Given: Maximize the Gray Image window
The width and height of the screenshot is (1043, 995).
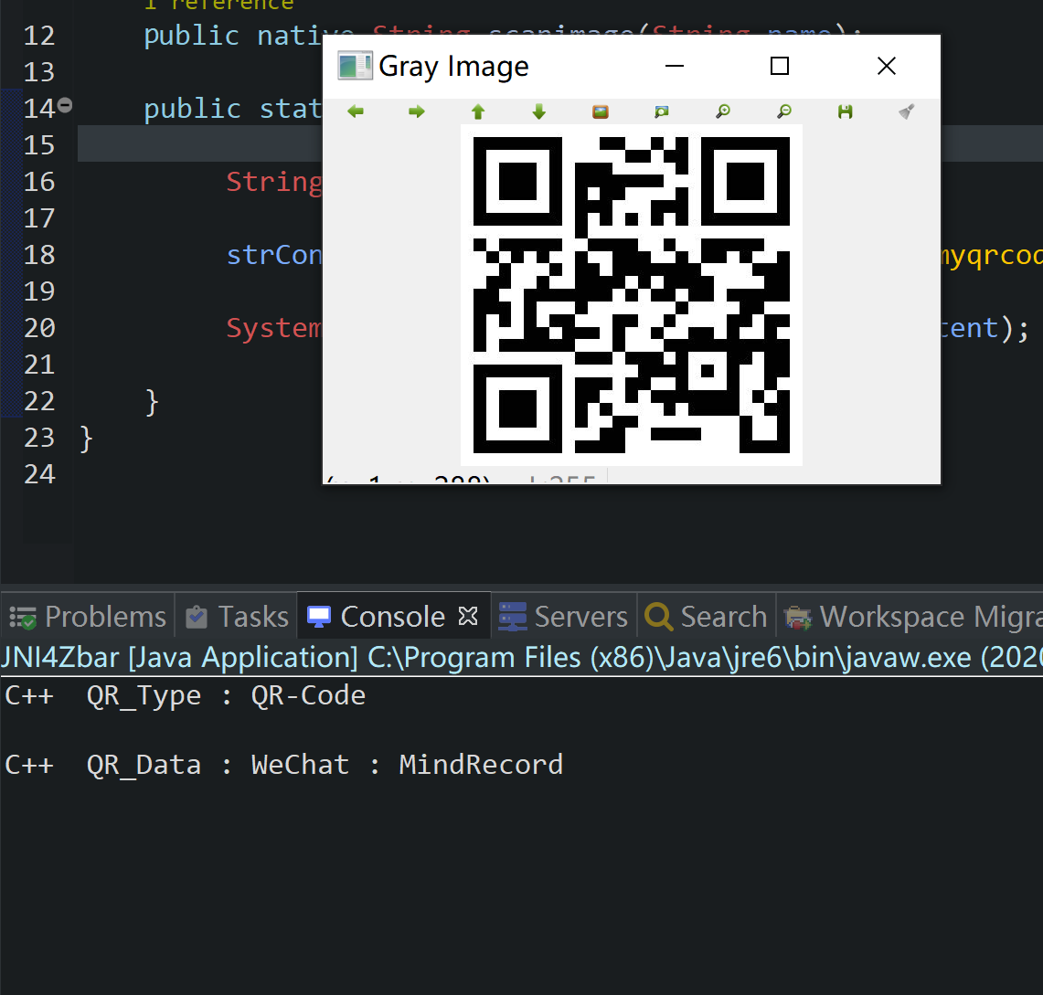Looking at the screenshot, I should (x=780, y=66).
